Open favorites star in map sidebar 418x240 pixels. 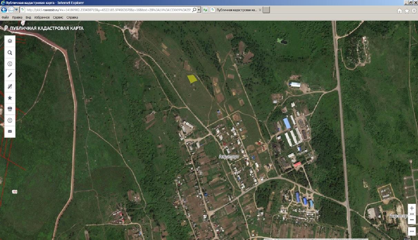(x=10, y=98)
